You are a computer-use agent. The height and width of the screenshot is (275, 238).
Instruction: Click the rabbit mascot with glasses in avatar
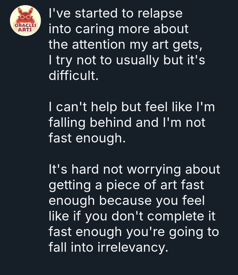(x=25, y=17)
